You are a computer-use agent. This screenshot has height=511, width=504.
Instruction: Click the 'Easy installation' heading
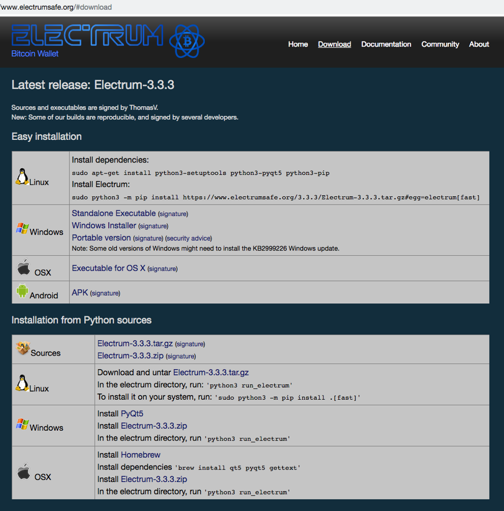pos(47,137)
